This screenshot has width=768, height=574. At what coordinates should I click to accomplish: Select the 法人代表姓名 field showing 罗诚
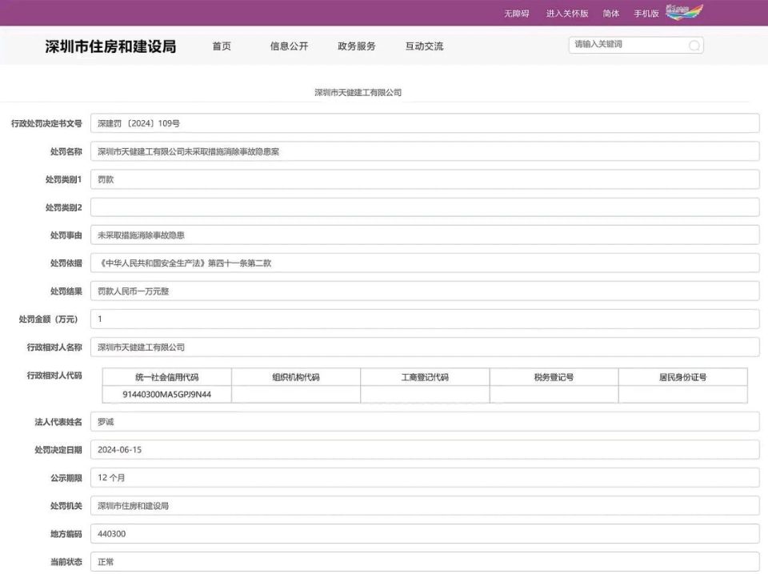pos(426,421)
